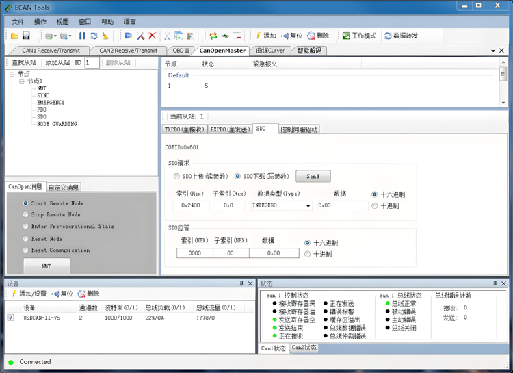Click 添加/设置 in the device panel

coord(27,294)
